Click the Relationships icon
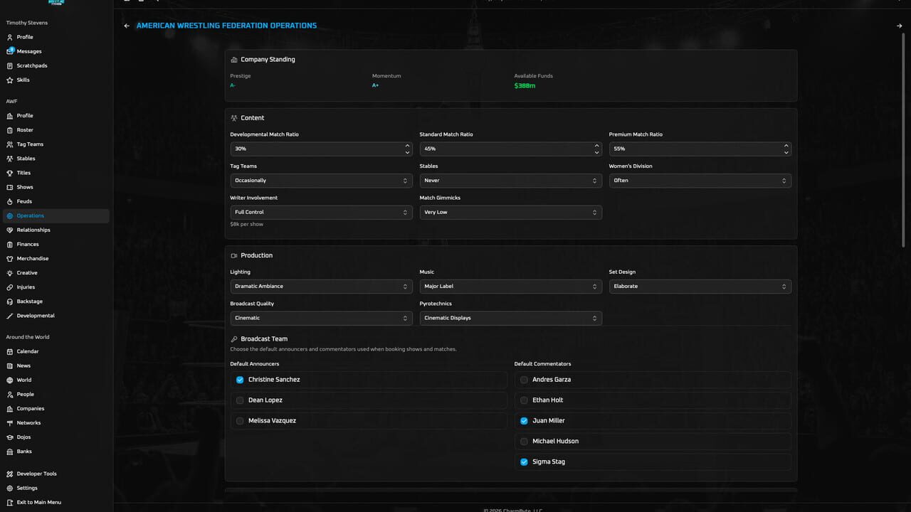The width and height of the screenshot is (911, 512). click(x=10, y=230)
